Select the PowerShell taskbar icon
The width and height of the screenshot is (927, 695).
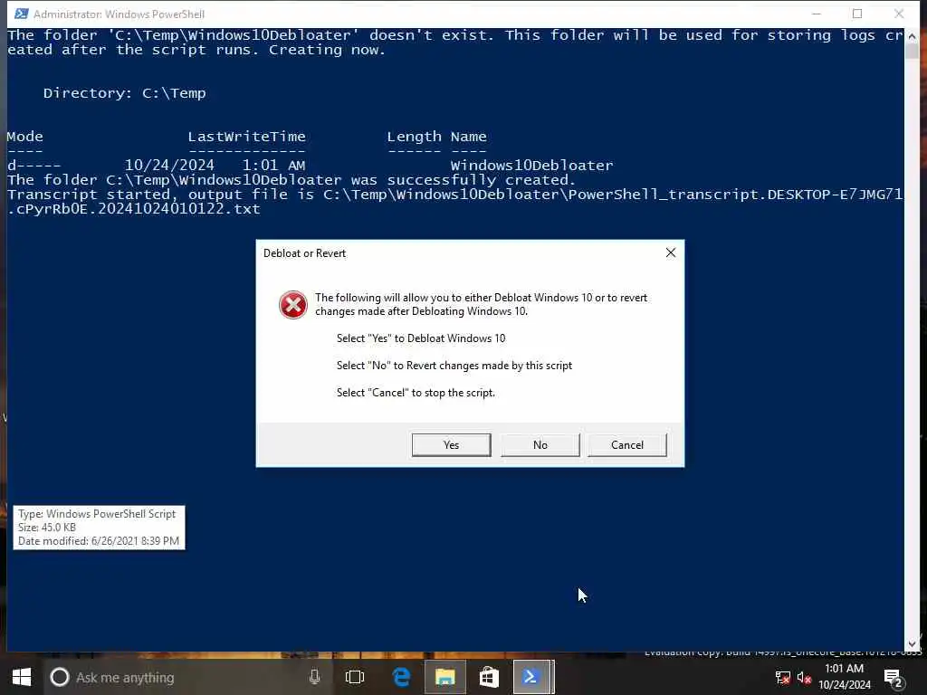coord(532,677)
